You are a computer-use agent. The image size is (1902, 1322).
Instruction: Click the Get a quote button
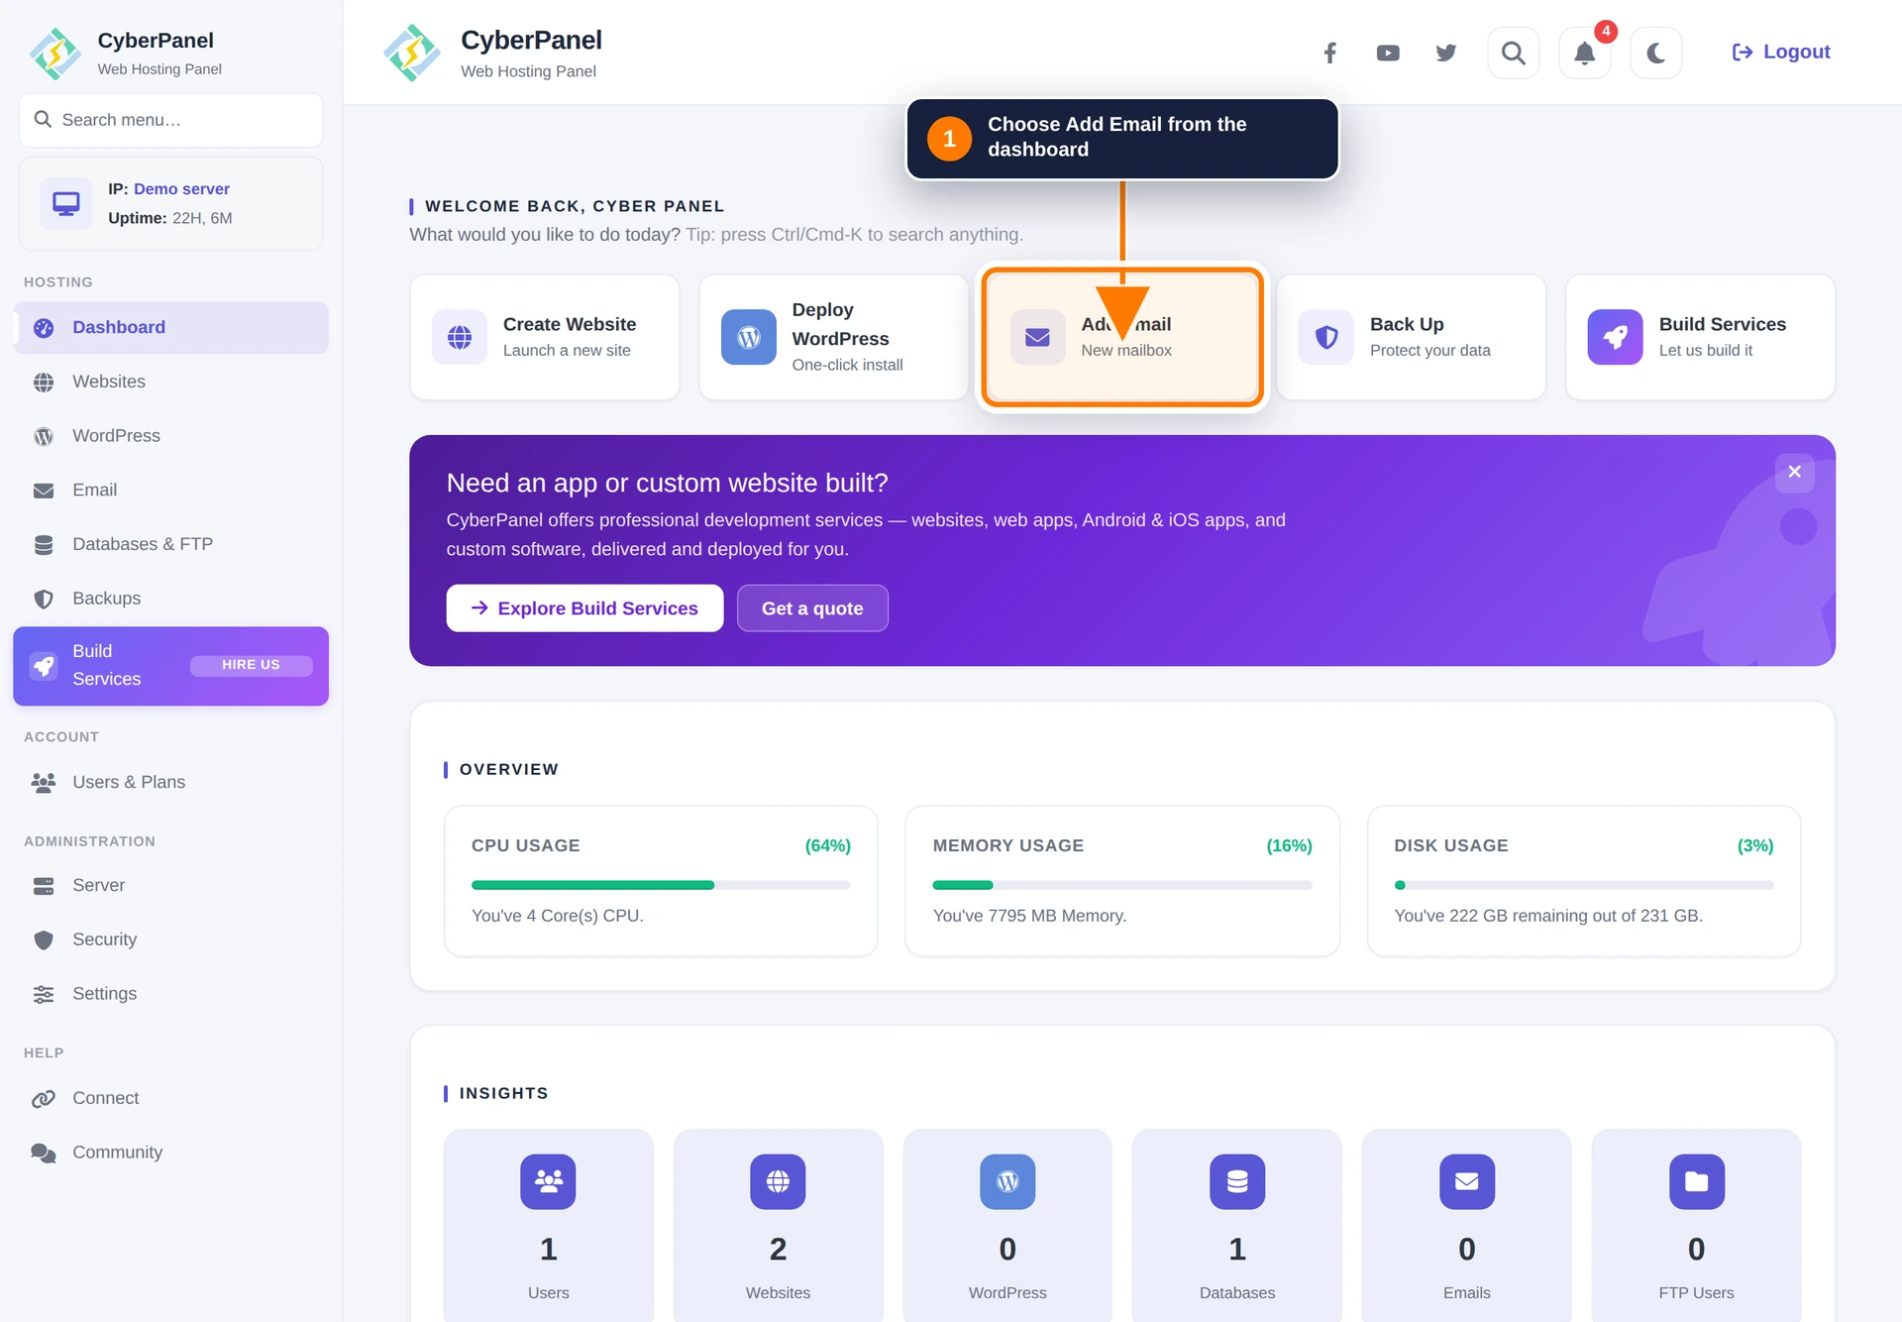pos(812,608)
